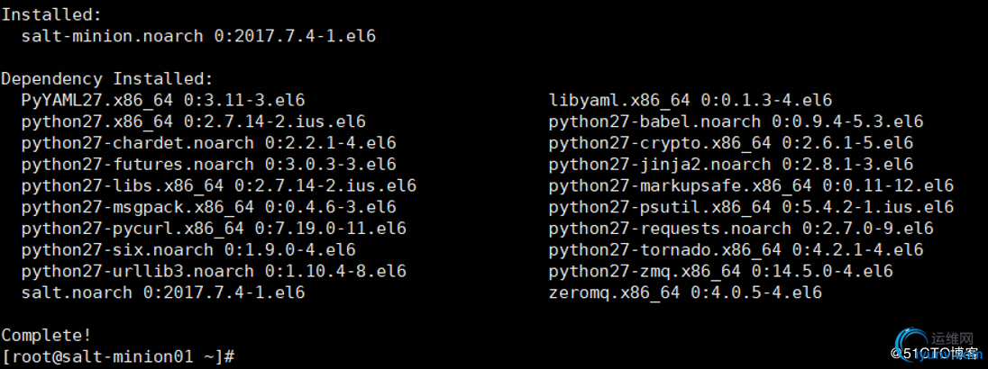The image size is (988, 369).
Task: Select the libyaml.x86_64 package text
Action: 691,100
